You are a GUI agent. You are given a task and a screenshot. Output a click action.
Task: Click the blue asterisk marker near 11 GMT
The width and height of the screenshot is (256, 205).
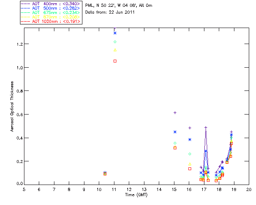pos(115,33)
